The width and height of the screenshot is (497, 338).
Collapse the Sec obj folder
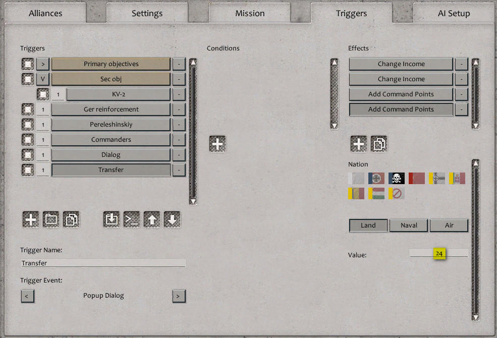pos(43,79)
